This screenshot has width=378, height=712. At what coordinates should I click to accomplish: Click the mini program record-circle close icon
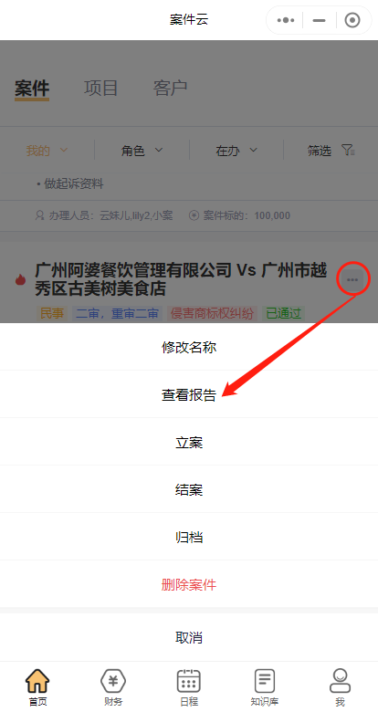point(352,20)
